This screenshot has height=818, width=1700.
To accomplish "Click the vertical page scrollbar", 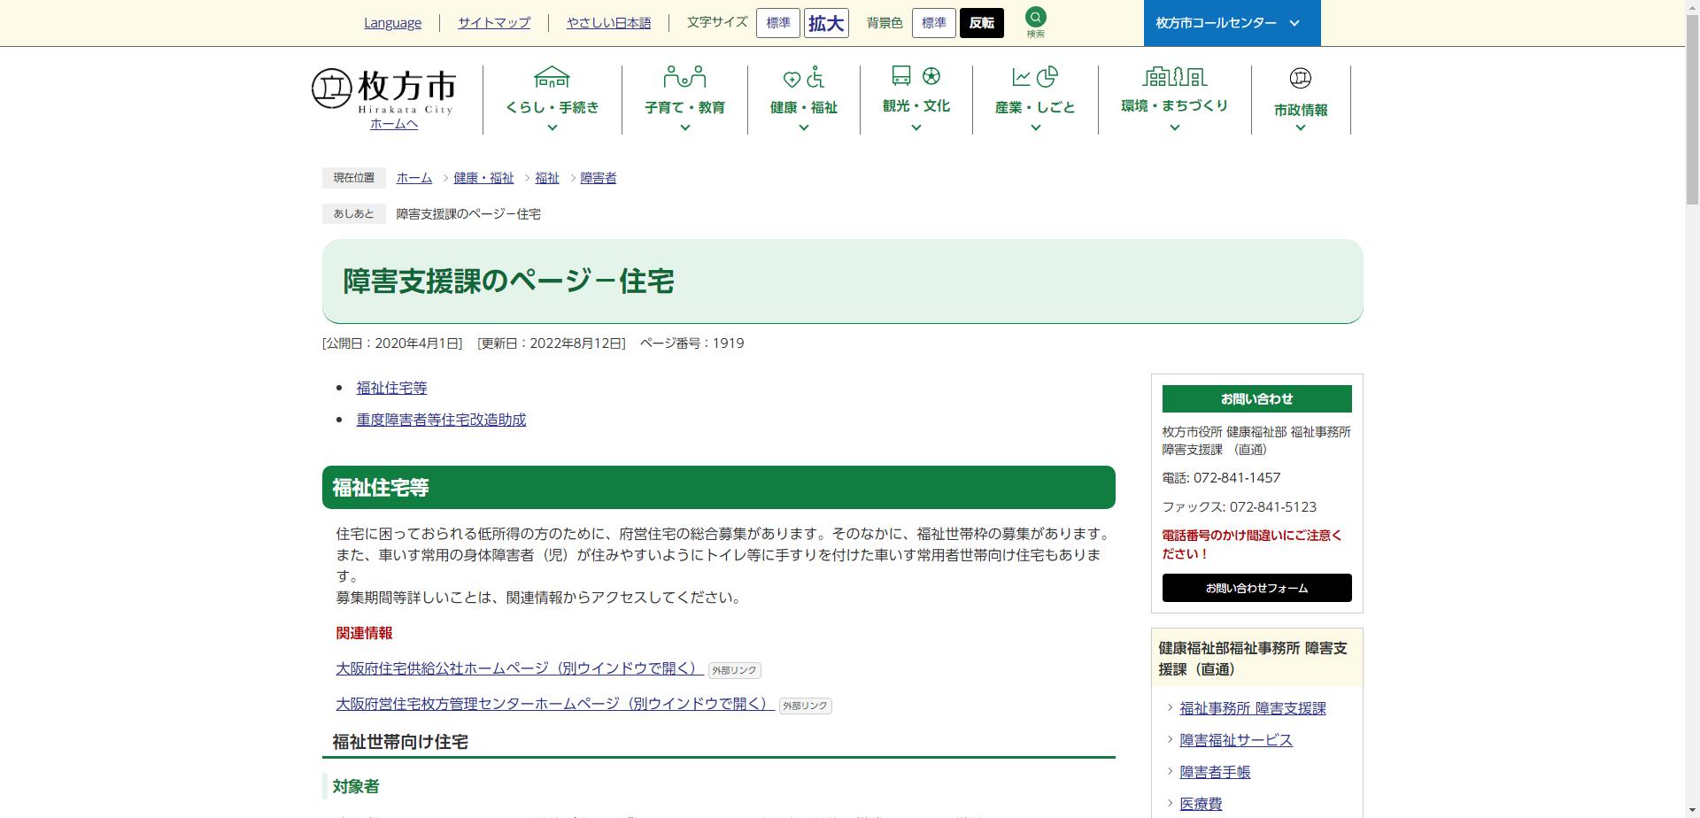I will click(1692, 111).
